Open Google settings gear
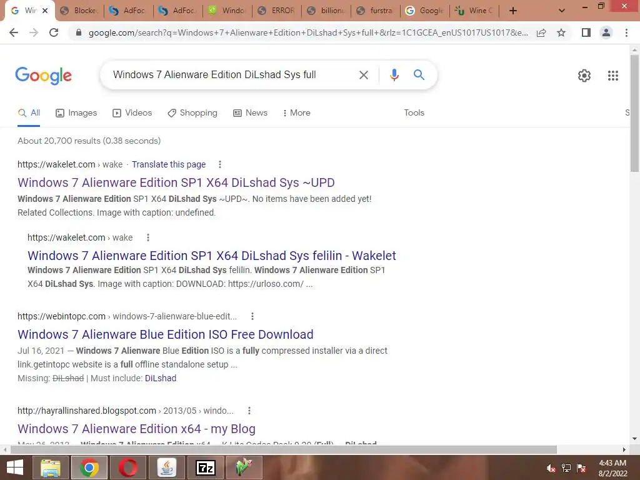640x480 pixels. (x=584, y=76)
